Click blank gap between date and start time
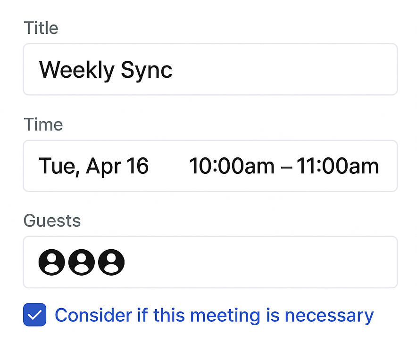The width and height of the screenshot is (417, 343). tap(169, 166)
